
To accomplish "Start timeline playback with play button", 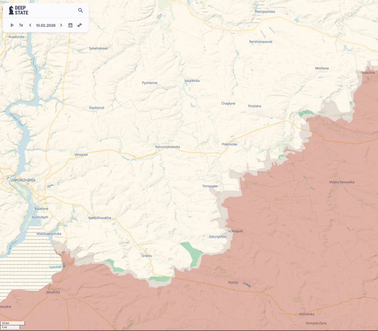I will pos(12,25).
